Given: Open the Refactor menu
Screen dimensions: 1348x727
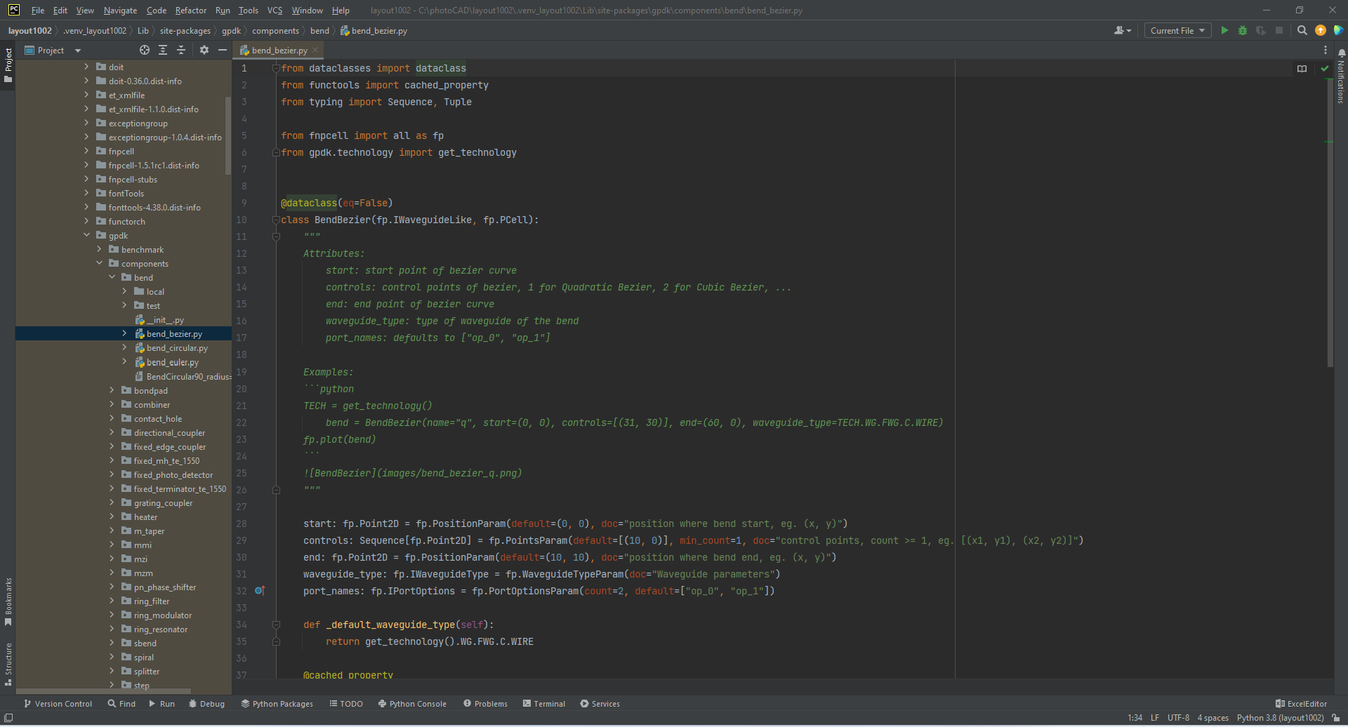Looking at the screenshot, I should (191, 11).
